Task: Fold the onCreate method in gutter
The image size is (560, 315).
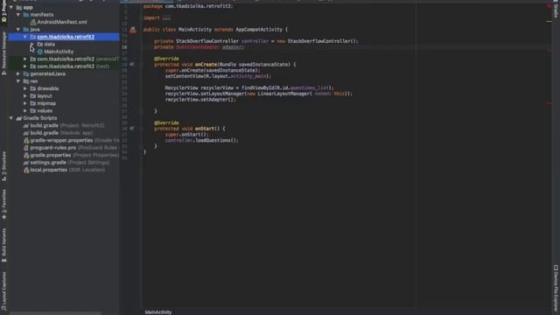Action: pos(142,65)
